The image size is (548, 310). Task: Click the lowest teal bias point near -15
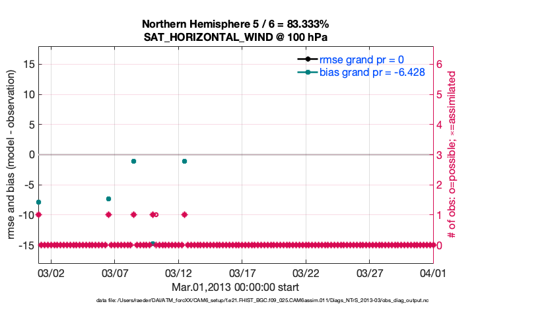[153, 243]
